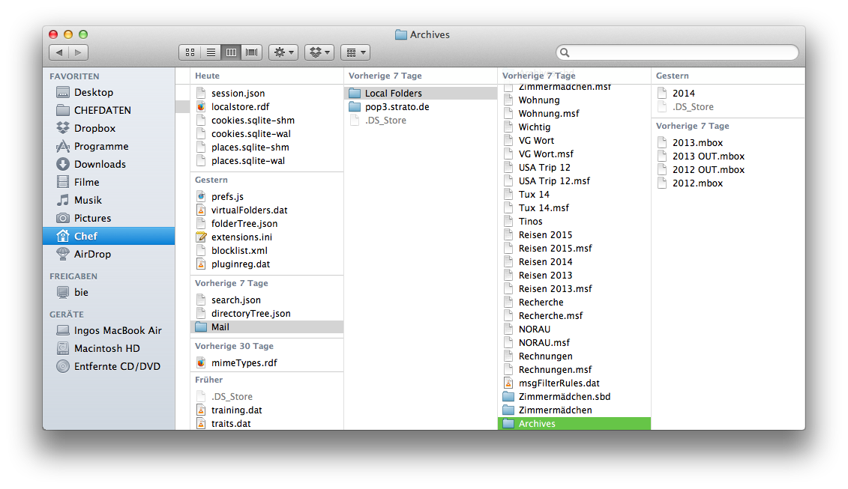Switch to icon view mode
This screenshot has height=489, width=848.
[190, 52]
